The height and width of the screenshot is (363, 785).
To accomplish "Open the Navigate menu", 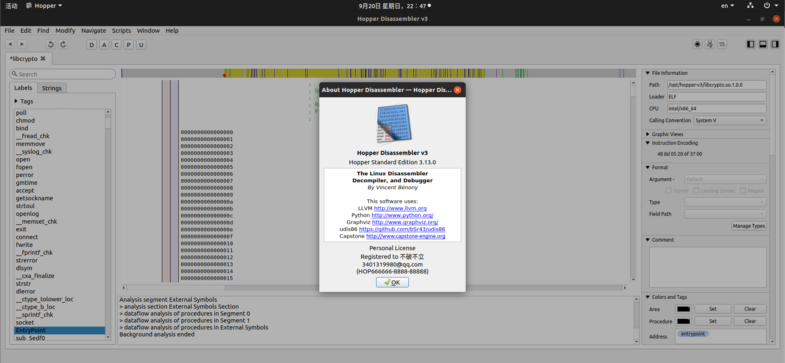I will tap(94, 31).
